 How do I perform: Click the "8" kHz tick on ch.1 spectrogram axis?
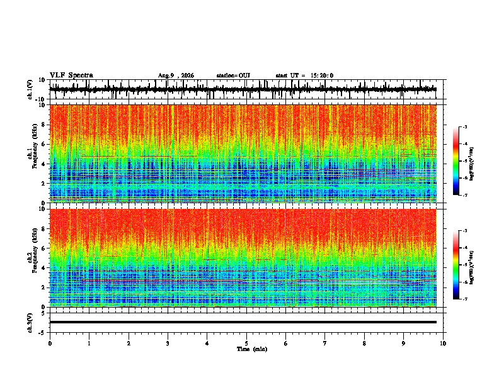[44, 125]
